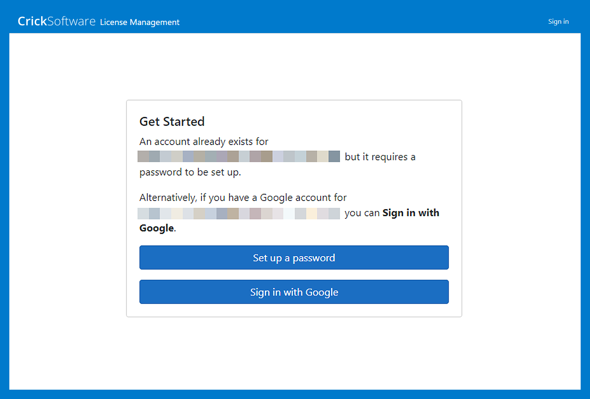Click the CrickSoftware logo in the header
The height and width of the screenshot is (399, 590).
pos(56,21)
